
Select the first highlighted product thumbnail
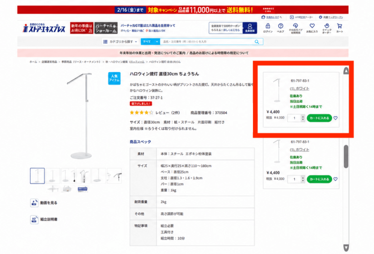point(37,176)
